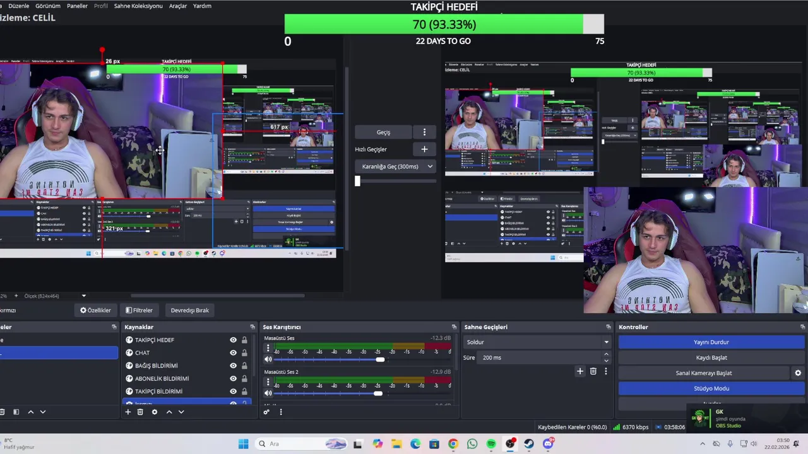Open transition properties via the Sahne Geçişleri dots

click(605, 371)
